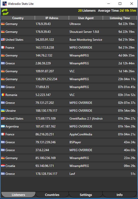Click the Argentina flag icon
The height and width of the screenshot is (199, 138).
(x=3, y=126)
